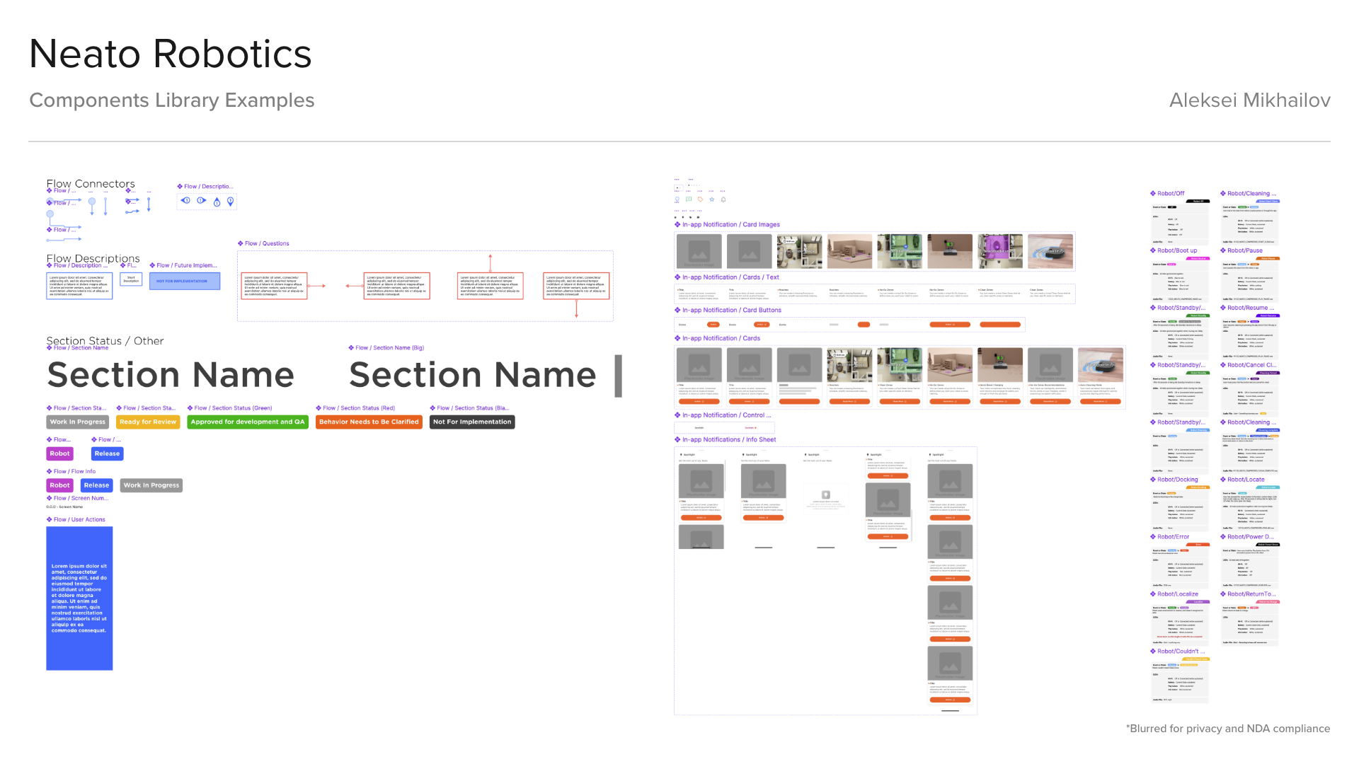Click the Release tag in Flow Info row

pyautogui.click(x=97, y=485)
